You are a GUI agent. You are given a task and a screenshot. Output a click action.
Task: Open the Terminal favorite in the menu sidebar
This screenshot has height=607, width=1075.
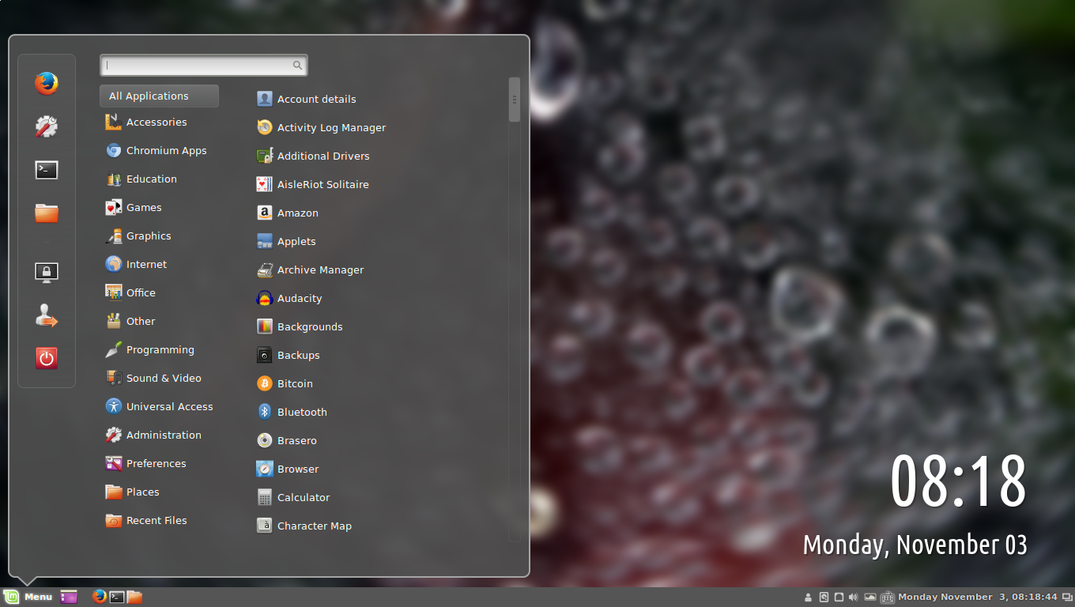pos(47,170)
